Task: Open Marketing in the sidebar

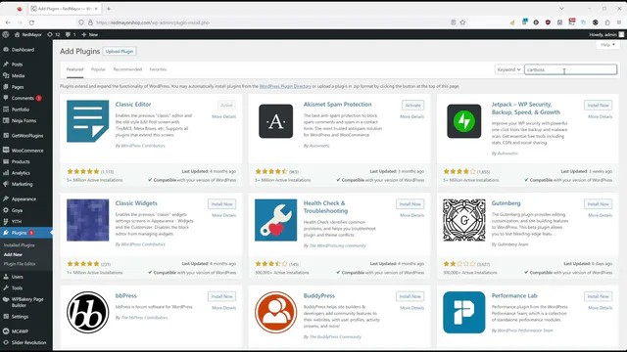Action: pyautogui.click(x=22, y=184)
